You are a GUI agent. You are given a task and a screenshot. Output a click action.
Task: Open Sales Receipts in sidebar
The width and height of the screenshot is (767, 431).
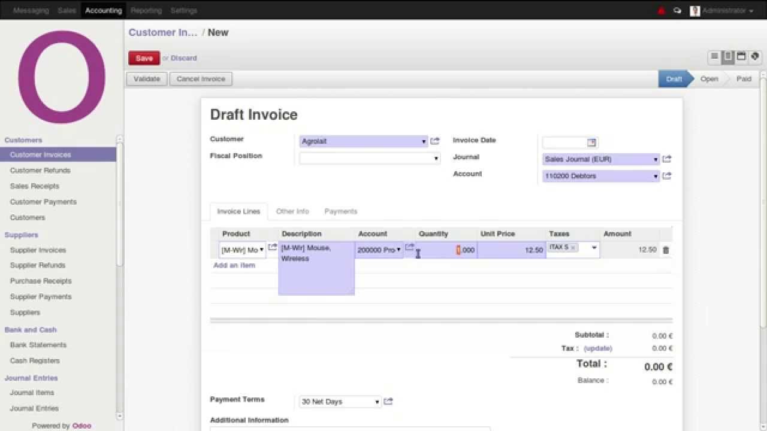(x=35, y=186)
